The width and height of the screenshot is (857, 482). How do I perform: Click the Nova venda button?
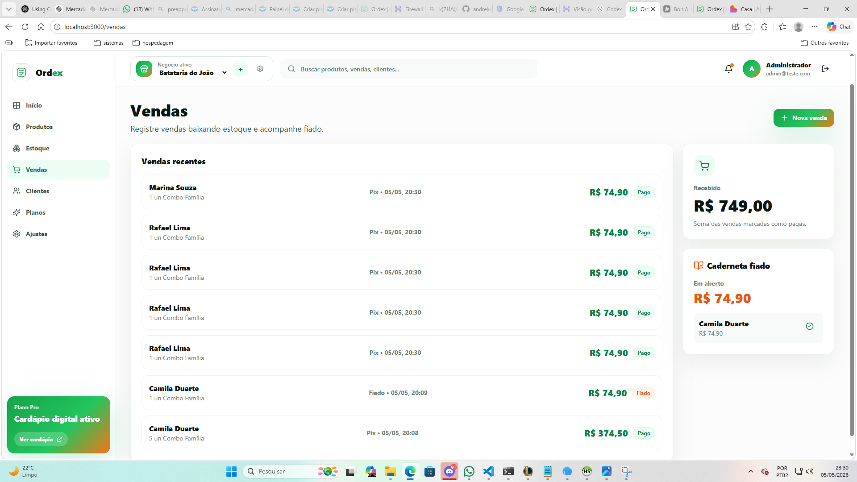click(x=804, y=118)
